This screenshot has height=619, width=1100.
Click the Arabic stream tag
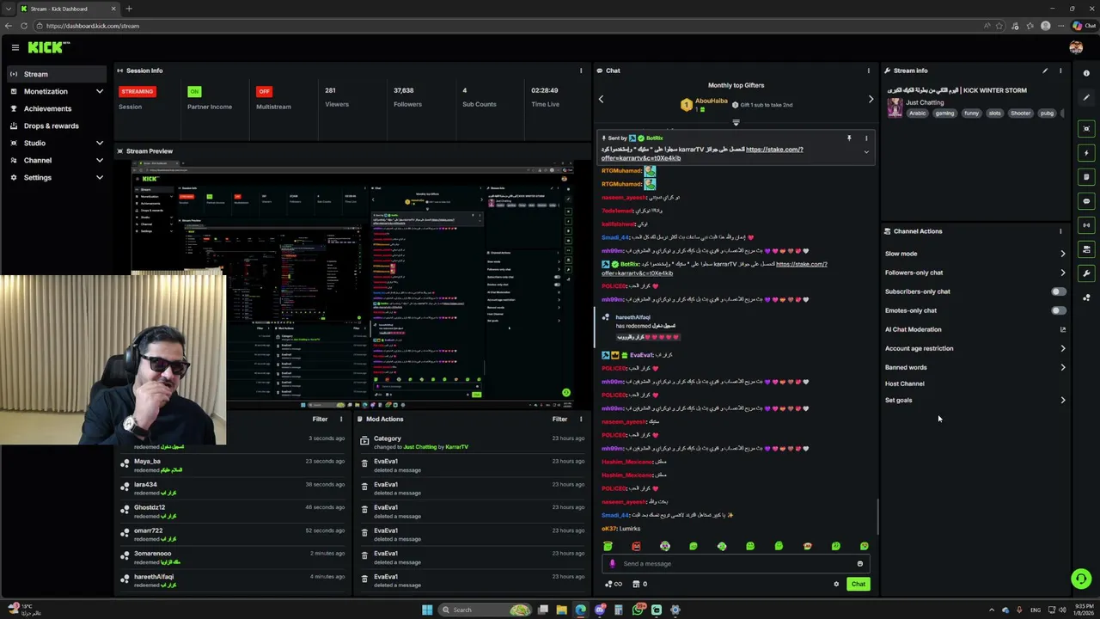[x=918, y=113]
